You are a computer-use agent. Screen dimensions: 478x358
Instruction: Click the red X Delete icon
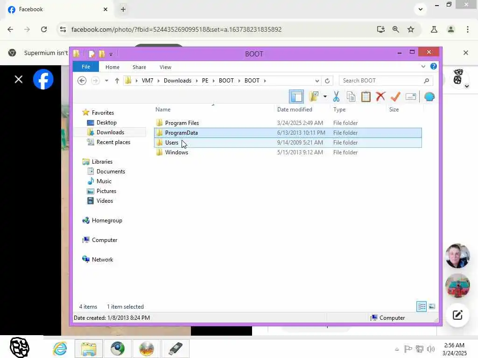[x=380, y=96]
